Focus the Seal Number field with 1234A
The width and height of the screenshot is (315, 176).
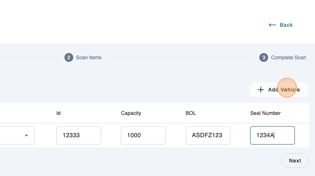coord(272,135)
